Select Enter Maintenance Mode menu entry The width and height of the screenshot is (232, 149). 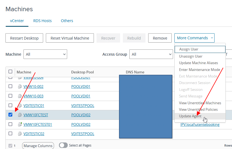[200, 70]
